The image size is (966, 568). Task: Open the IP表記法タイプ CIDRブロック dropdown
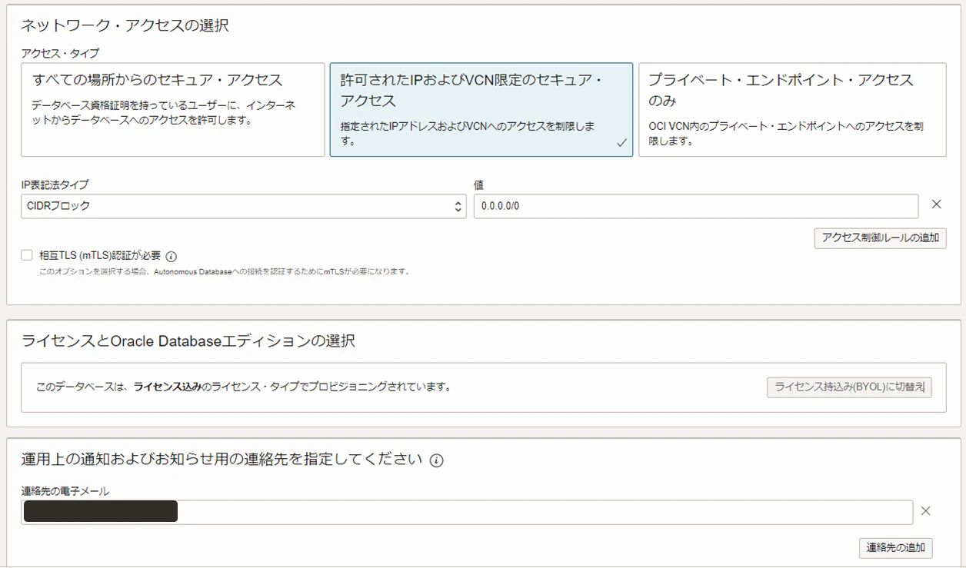tap(244, 206)
